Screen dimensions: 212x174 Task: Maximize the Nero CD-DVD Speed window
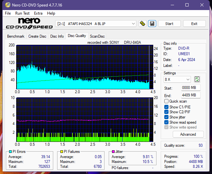click(187, 5)
